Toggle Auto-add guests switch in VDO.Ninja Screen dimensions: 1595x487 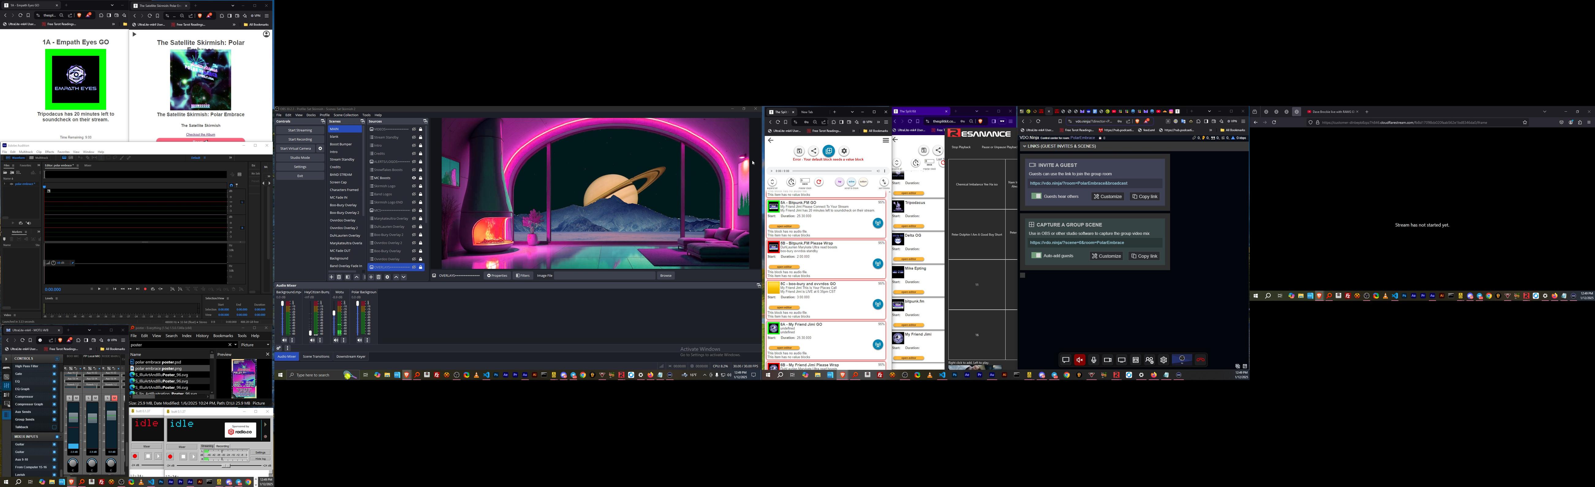coord(1037,255)
